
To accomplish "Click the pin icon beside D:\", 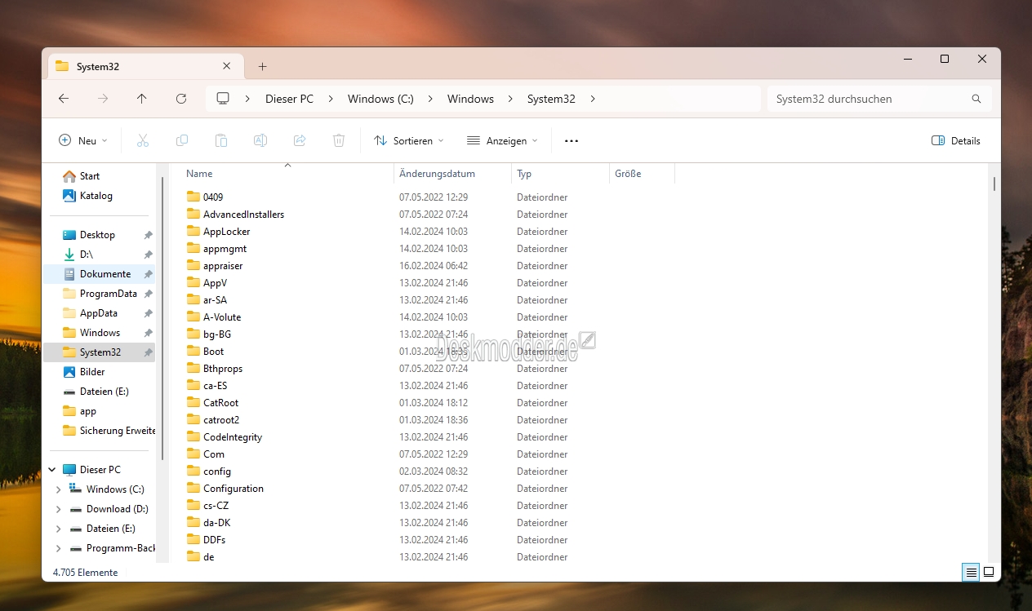I will tap(148, 255).
